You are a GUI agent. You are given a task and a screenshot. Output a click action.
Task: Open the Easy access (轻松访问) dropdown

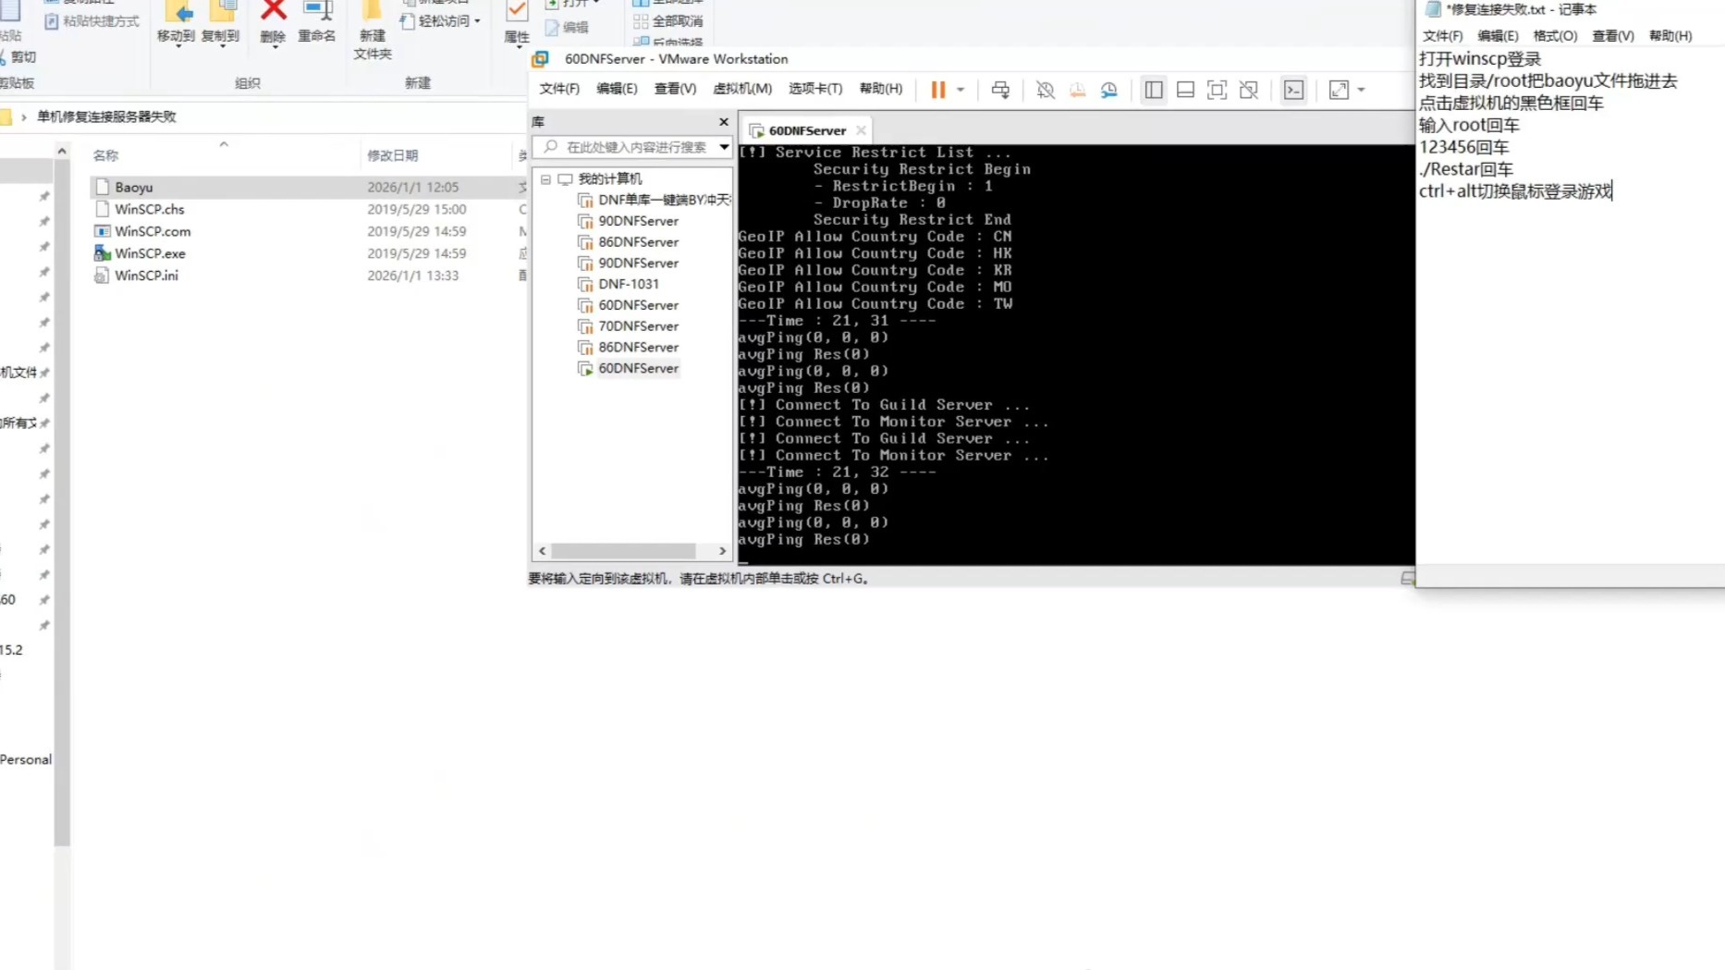[x=441, y=20]
